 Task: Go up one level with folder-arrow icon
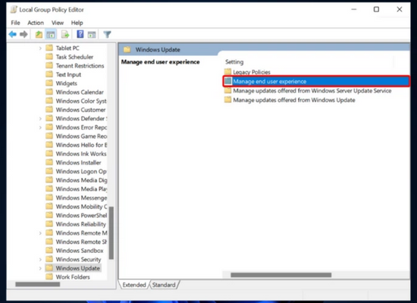pos(39,34)
